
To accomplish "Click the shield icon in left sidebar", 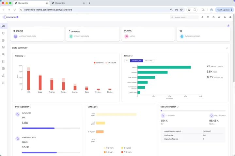I will coord(3,33).
